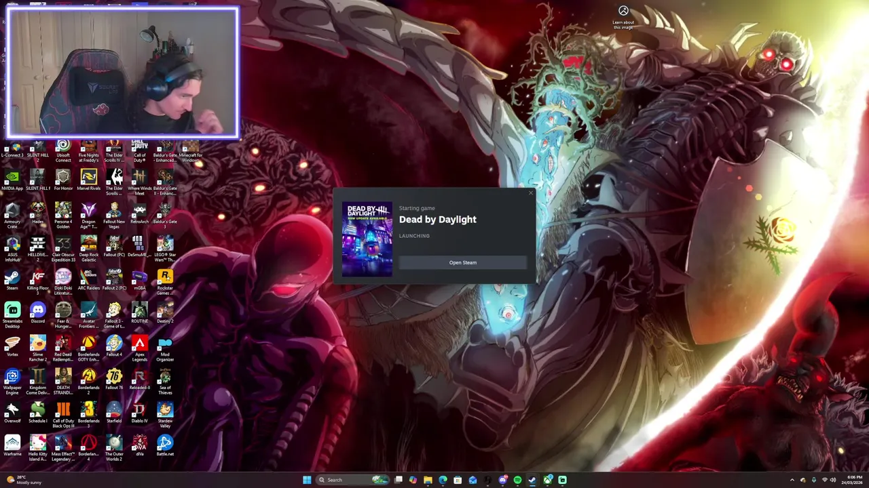Select the Diablo IV shortcut
The height and width of the screenshot is (488, 869).
click(x=139, y=413)
